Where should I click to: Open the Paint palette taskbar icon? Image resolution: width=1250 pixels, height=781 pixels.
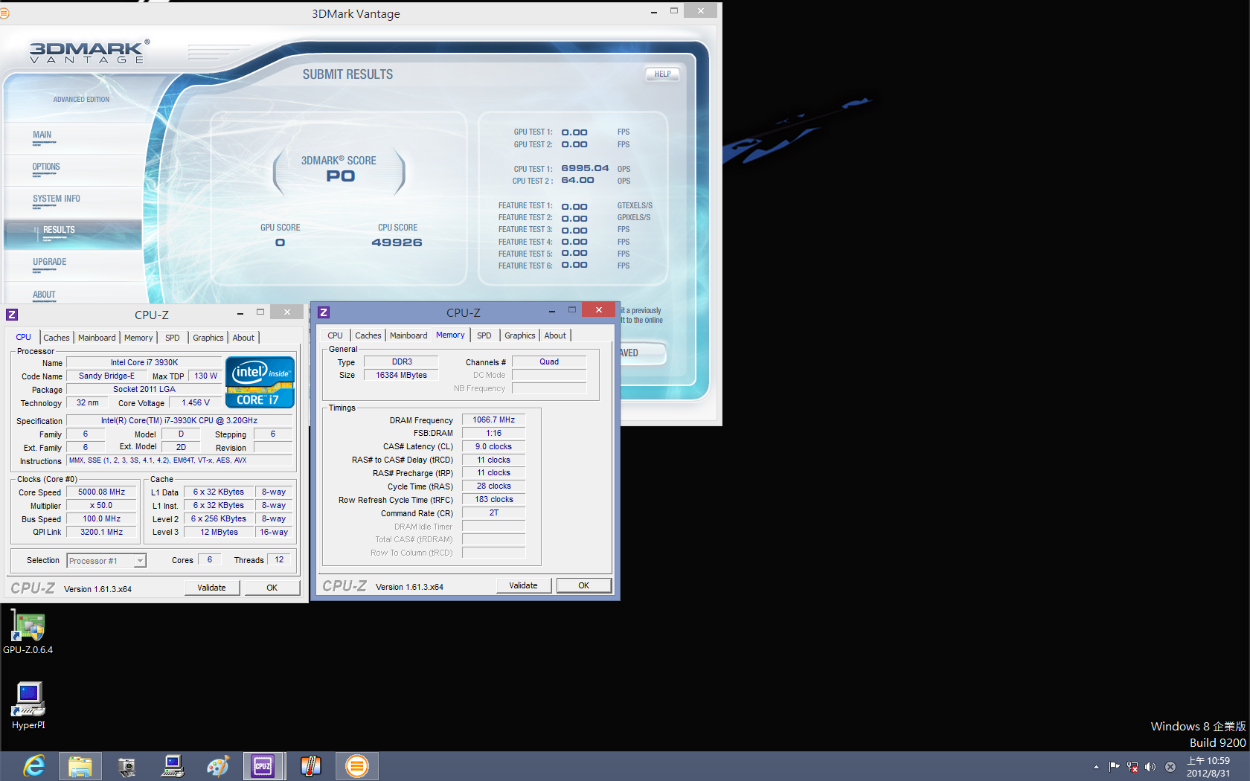218,765
